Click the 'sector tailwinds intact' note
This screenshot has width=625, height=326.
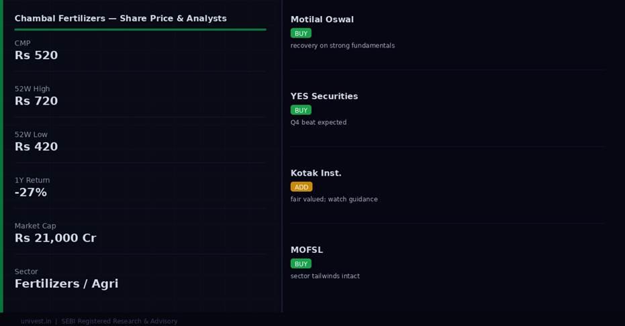coord(325,276)
